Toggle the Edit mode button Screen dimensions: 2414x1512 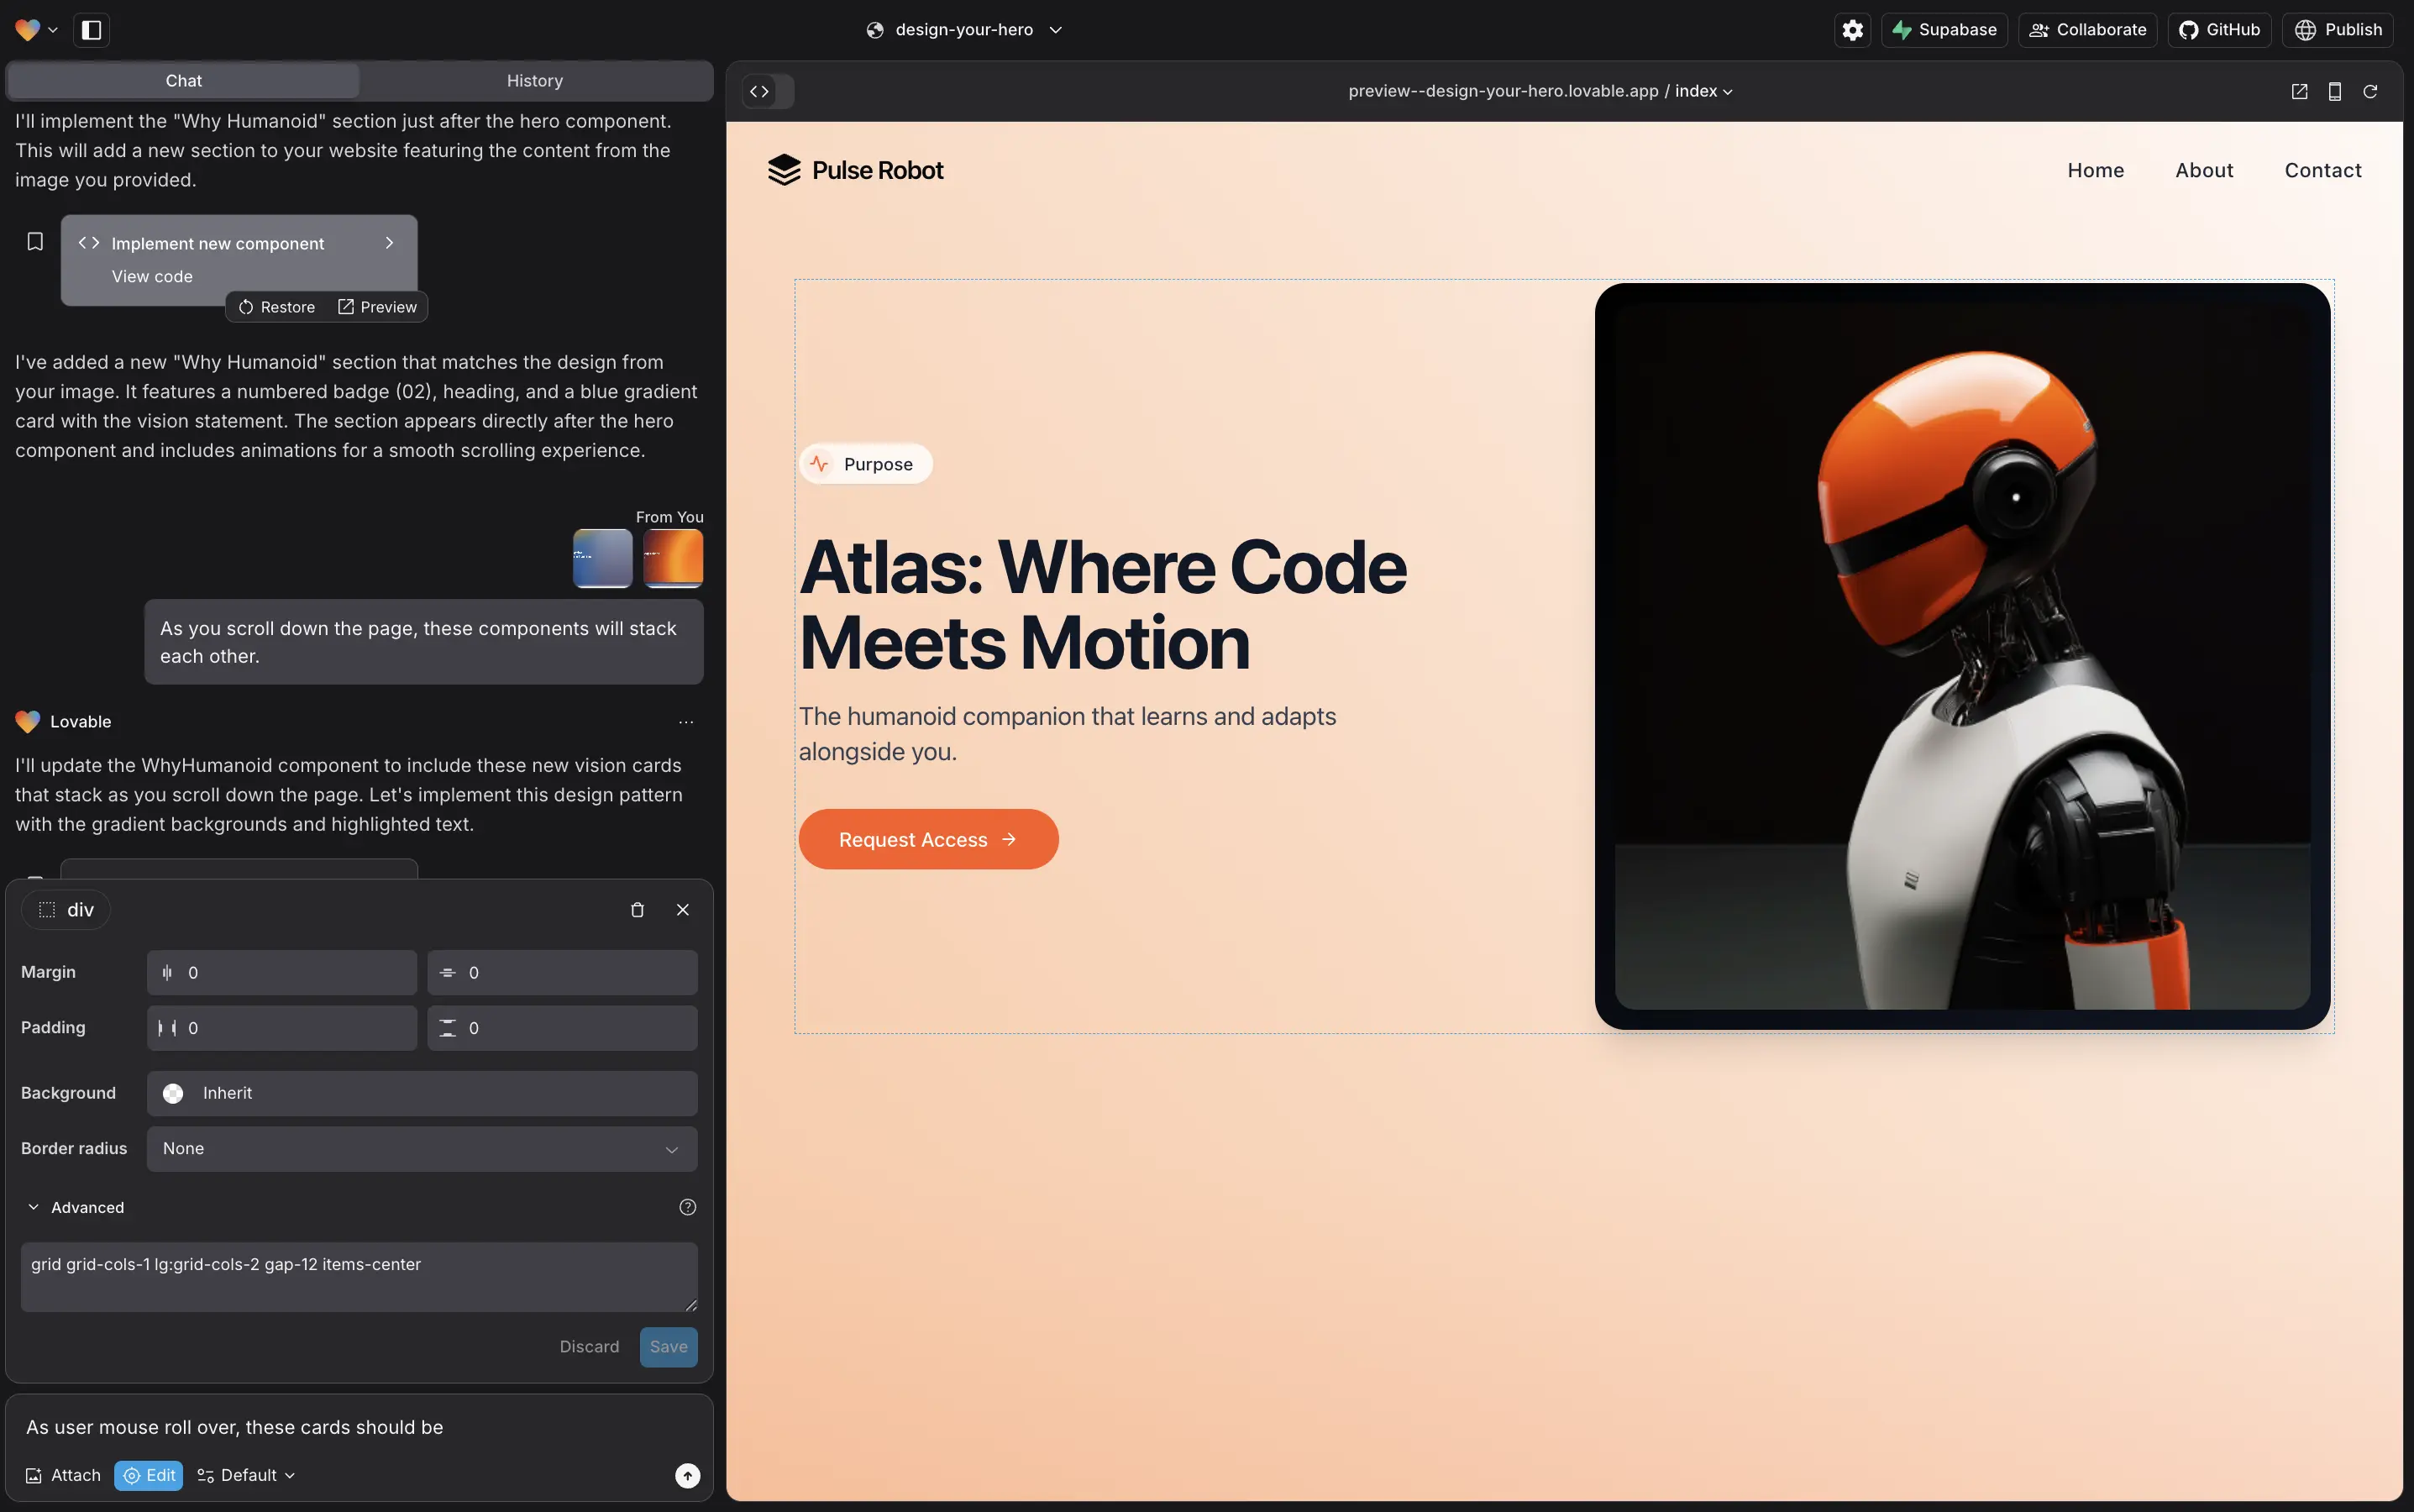pos(148,1475)
